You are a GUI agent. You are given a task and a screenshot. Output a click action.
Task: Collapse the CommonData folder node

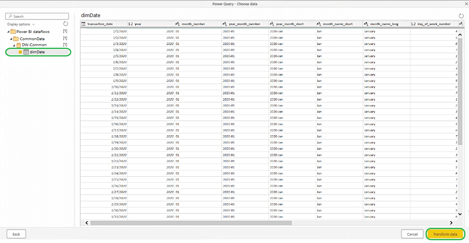click(11, 39)
